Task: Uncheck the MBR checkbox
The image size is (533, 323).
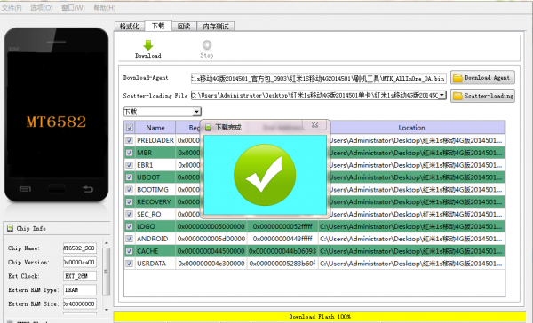Action: click(x=129, y=153)
